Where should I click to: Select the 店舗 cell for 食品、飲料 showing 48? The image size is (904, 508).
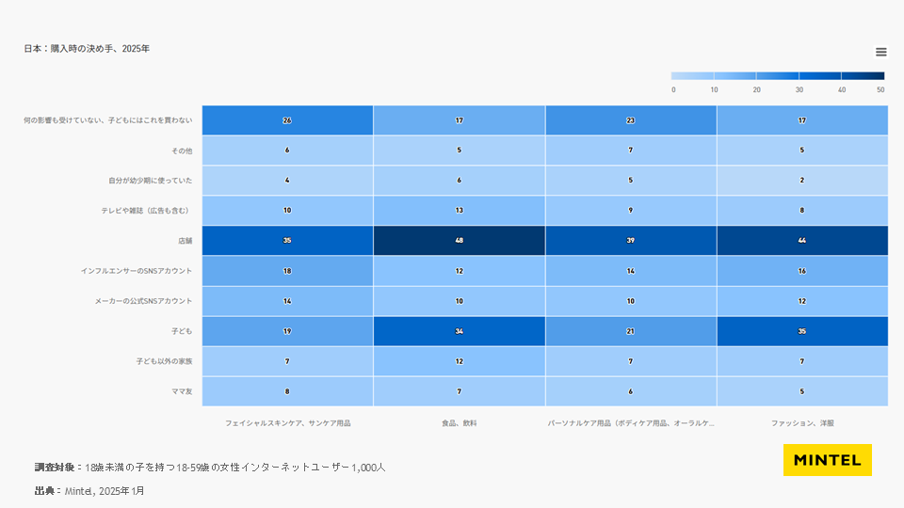[459, 241]
